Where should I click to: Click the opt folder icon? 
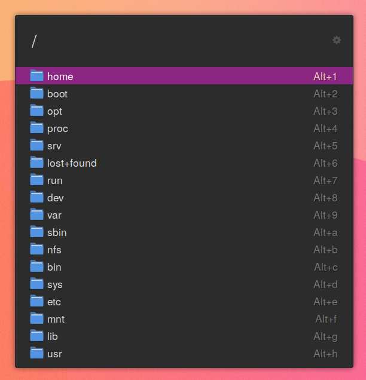36,111
